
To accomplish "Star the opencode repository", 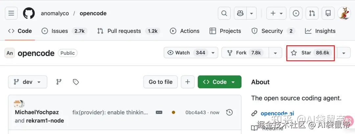I will (x=311, y=53).
